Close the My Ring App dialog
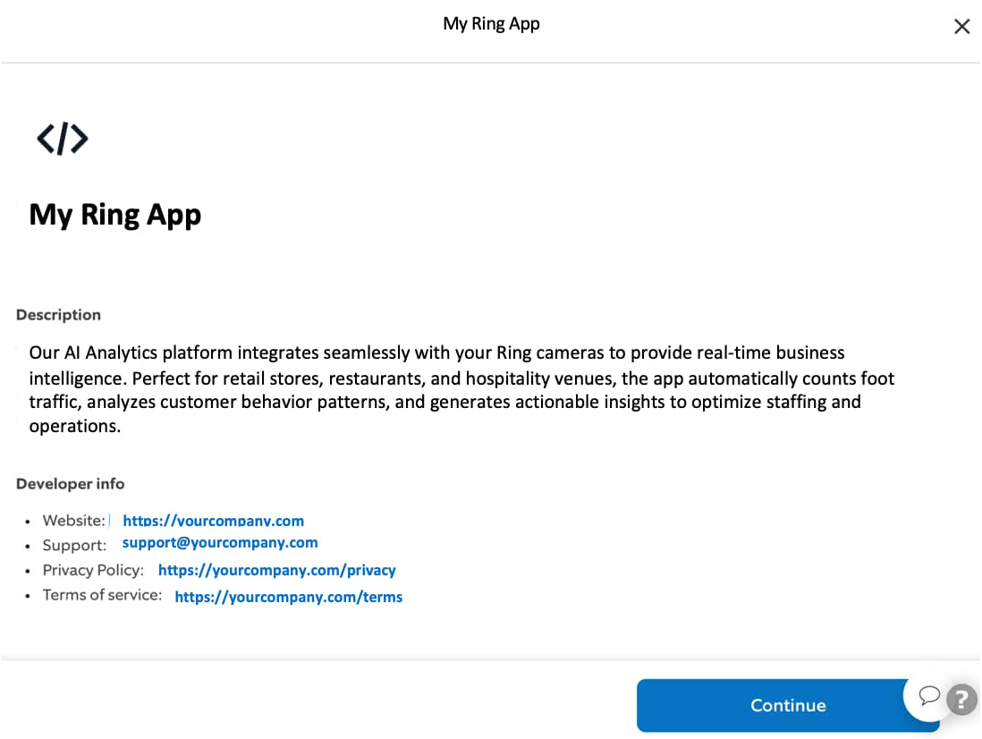Screen dimensions: 982x739 [x=961, y=26]
